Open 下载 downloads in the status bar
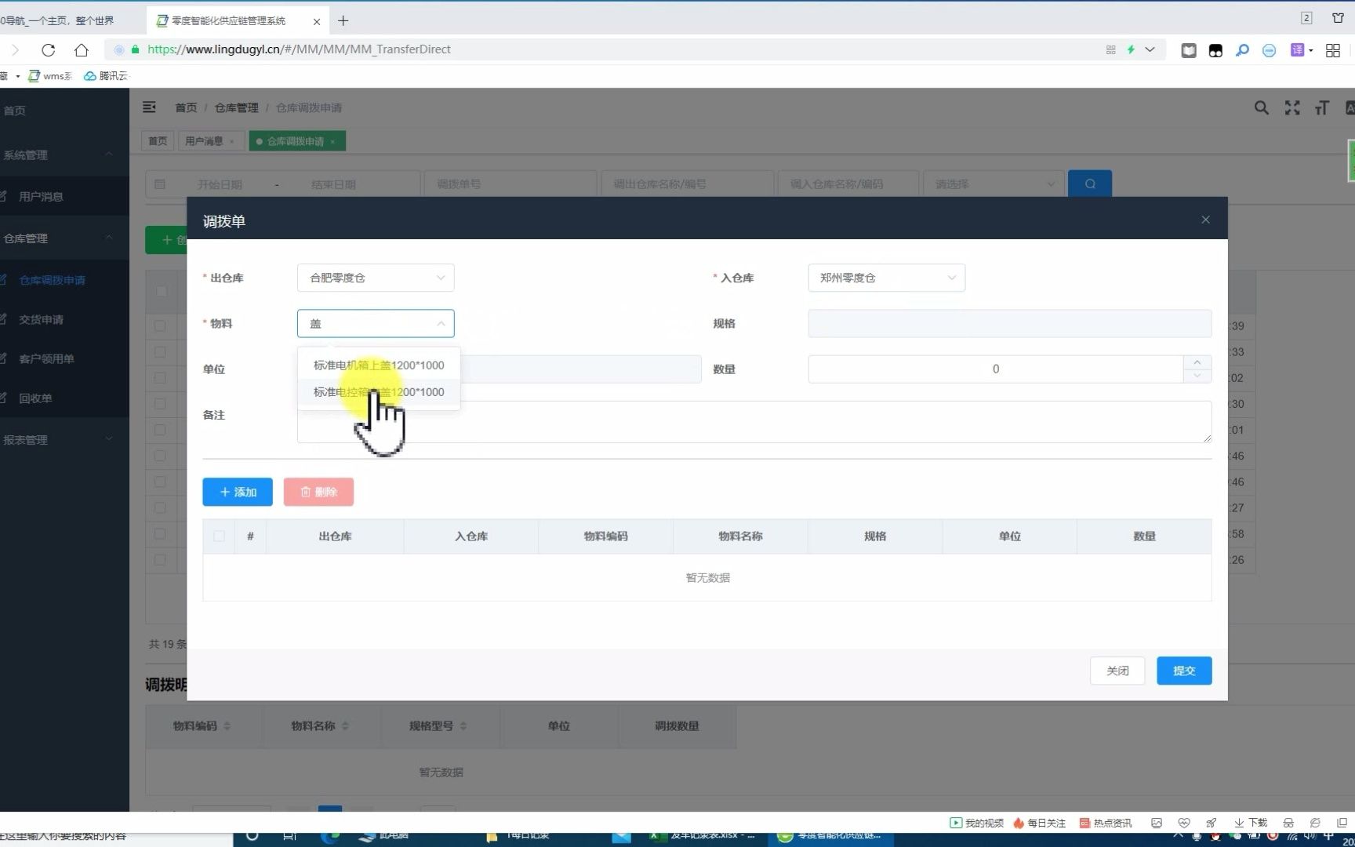1355x847 pixels. [1251, 823]
